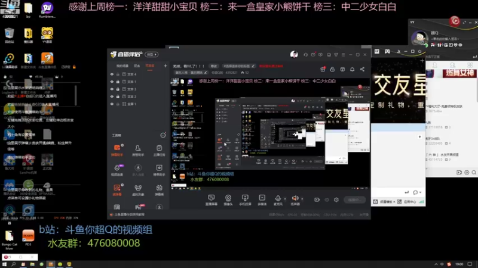Open the 读弹幕 tool
The height and width of the screenshot is (268, 478).
[117, 190]
